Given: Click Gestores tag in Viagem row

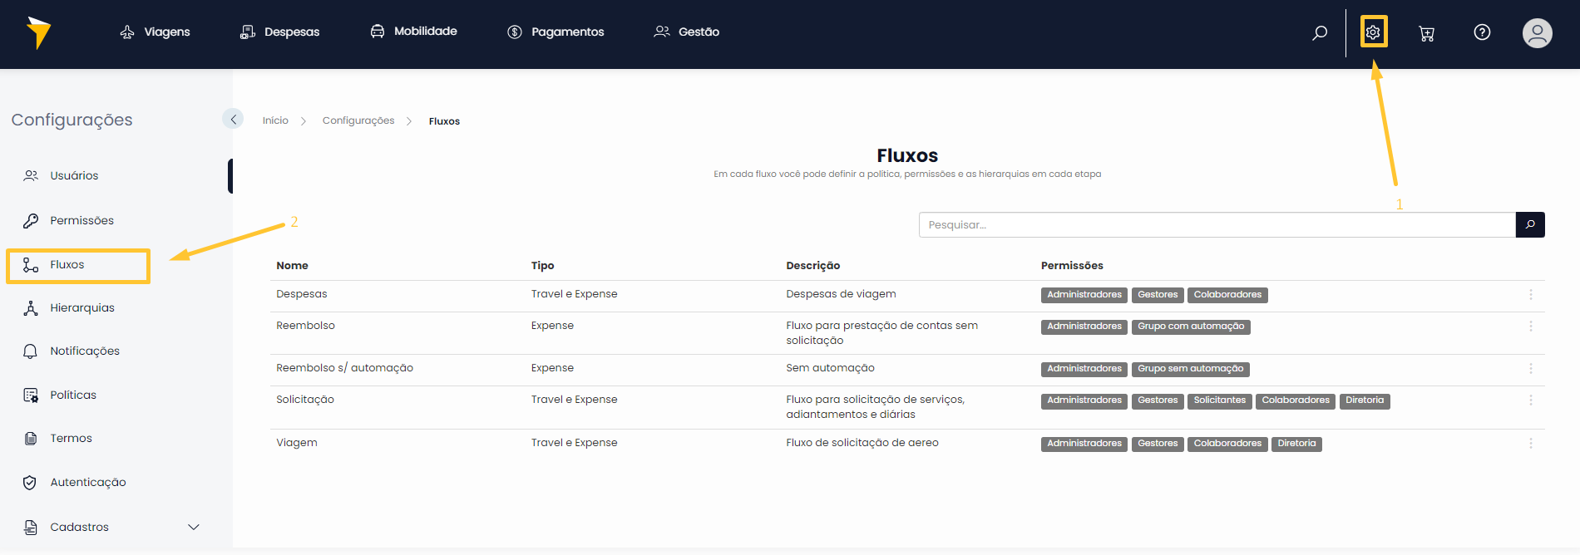Looking at the screenshot, I should click(1158, 444).
